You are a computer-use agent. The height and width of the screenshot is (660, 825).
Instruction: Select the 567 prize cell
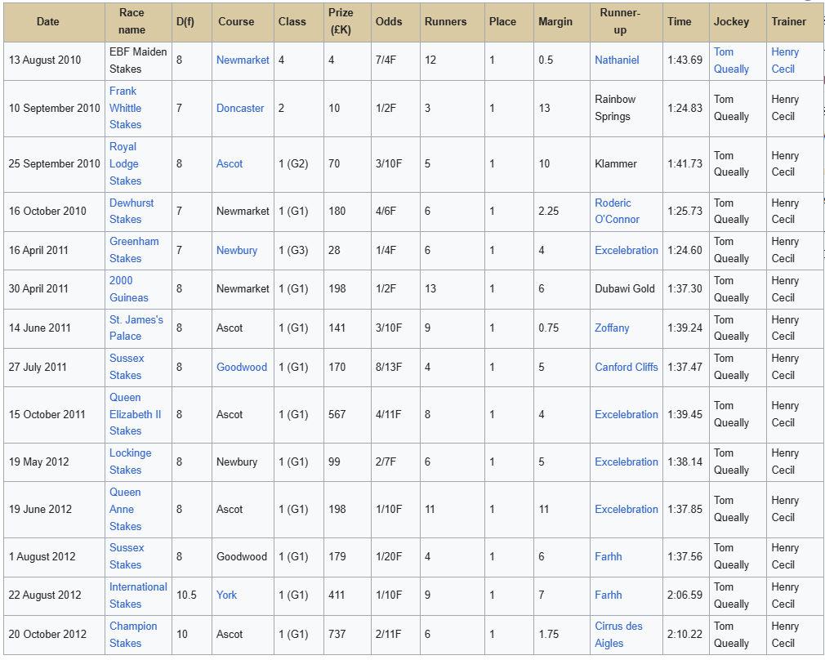click(347, 415)
